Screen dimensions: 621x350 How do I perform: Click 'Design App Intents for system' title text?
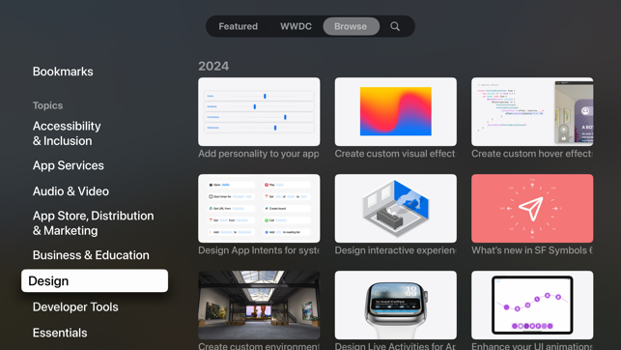coord(259,250)
